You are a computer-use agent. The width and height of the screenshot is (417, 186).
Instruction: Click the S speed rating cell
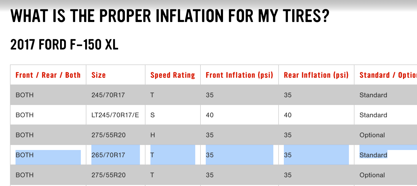pos(152,115)
